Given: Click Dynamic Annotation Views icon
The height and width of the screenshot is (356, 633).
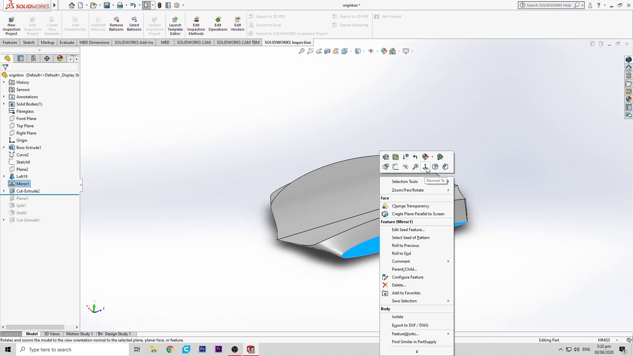Looking at the screenshot, I should pos(336,51).
